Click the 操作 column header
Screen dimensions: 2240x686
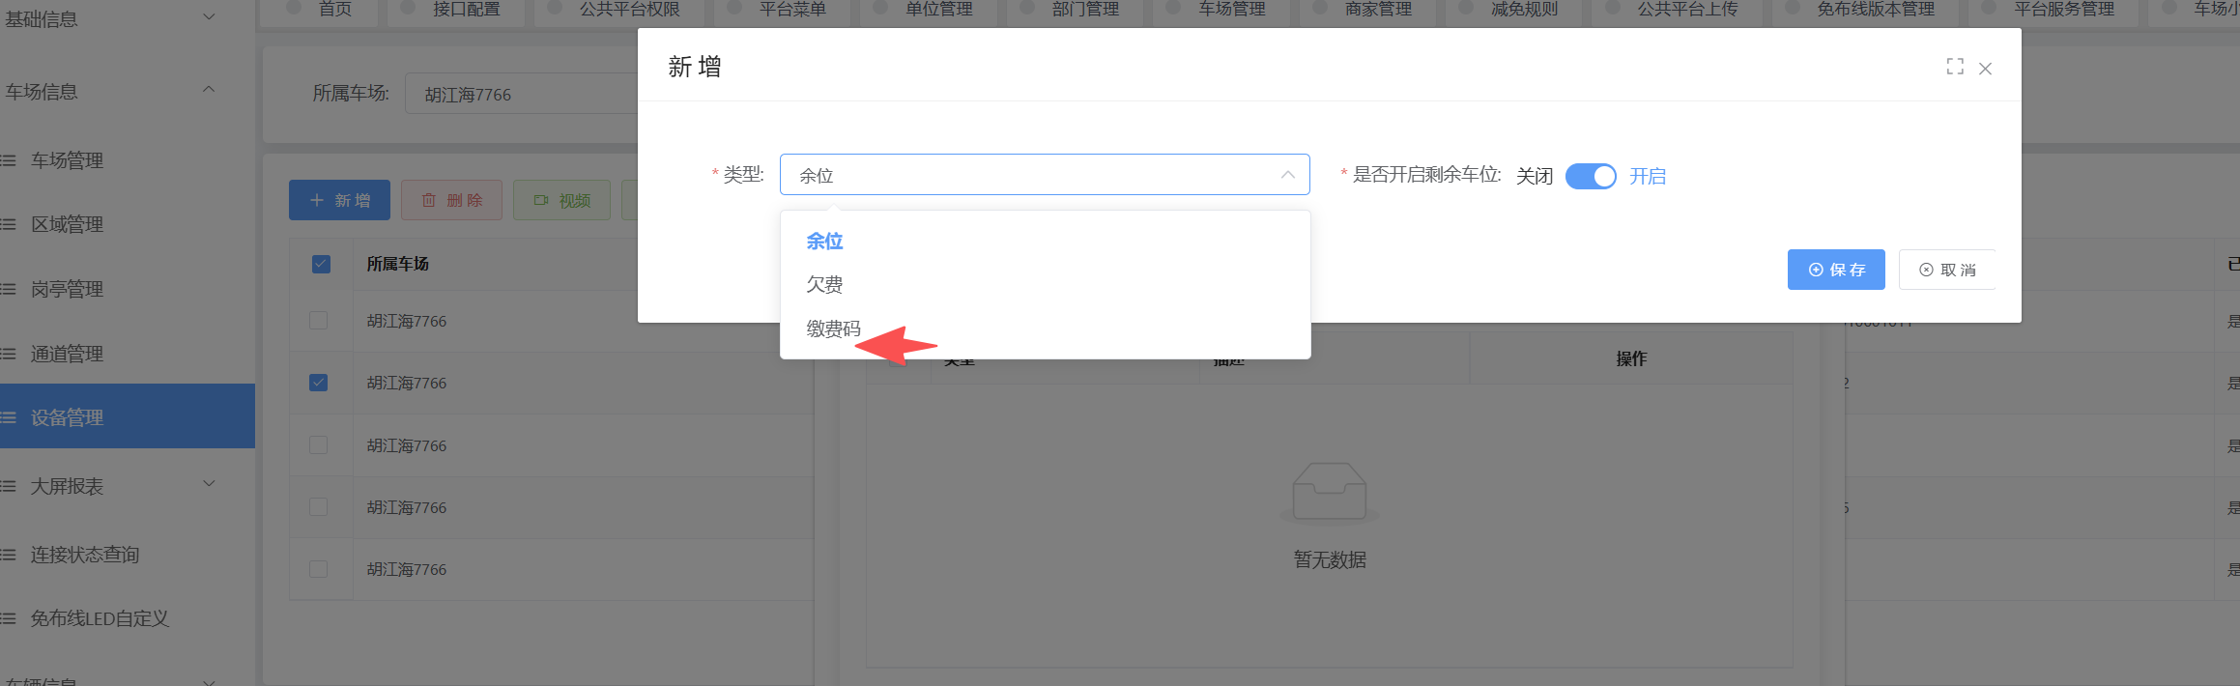[1631, 358]
